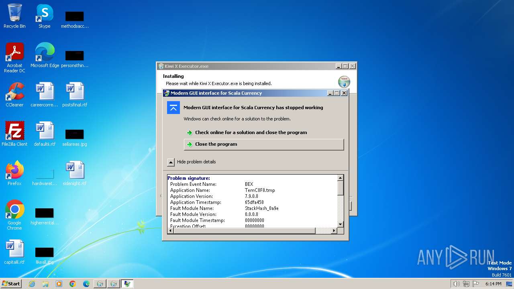Close the Scala Currency error dialog
Image resolution: width=514 pixels, height=289 pixels.
pos(344,93)
